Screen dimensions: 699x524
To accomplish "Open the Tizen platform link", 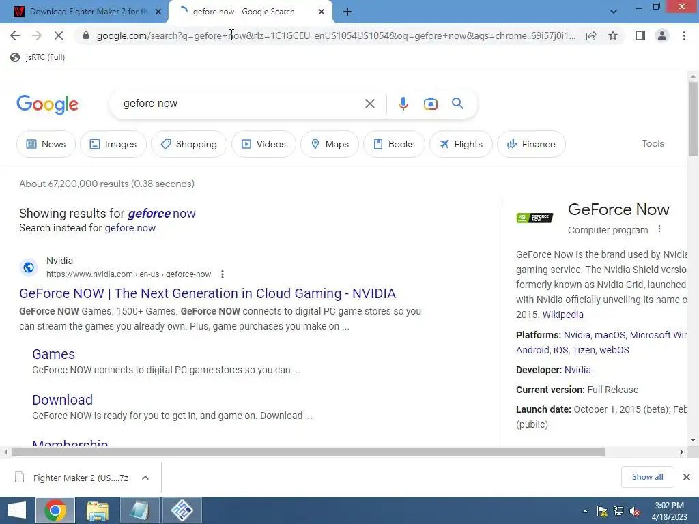I will 584,350.
